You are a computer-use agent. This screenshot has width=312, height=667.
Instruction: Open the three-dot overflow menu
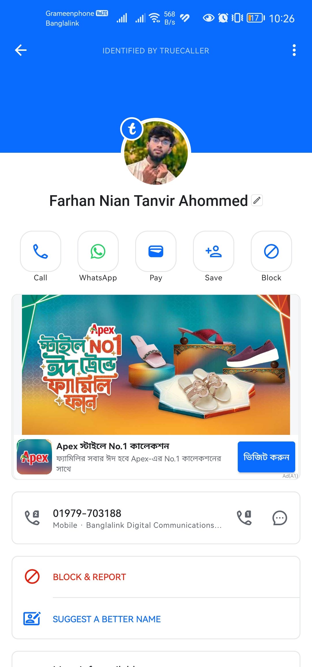point(294,50)
